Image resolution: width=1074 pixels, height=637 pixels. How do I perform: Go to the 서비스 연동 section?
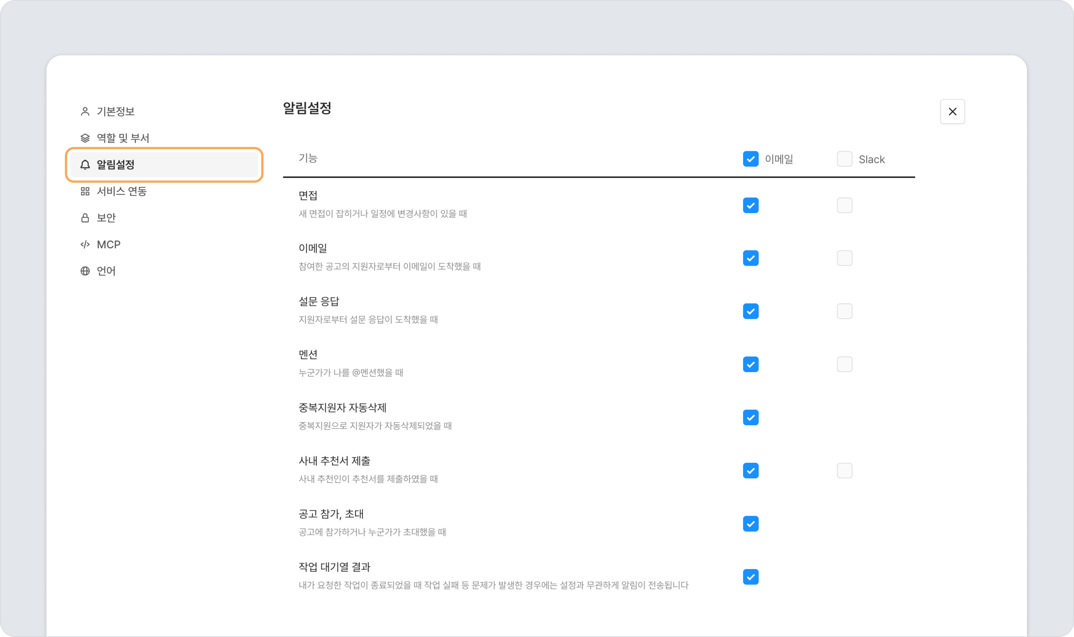(x=164, y=191)
